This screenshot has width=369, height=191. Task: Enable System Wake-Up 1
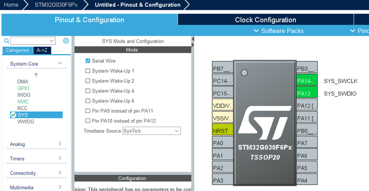[x=88, y=71]
